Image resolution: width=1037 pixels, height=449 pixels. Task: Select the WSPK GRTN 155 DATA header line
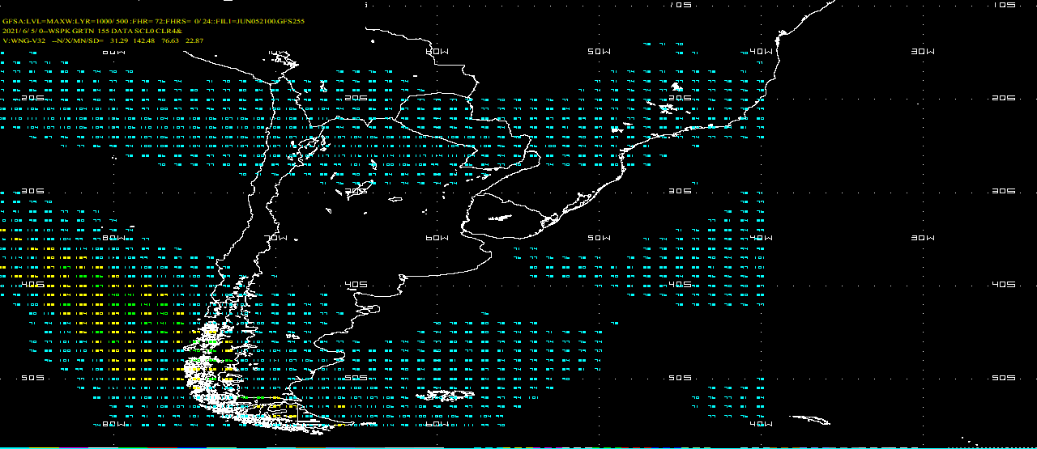pos(105,31)
